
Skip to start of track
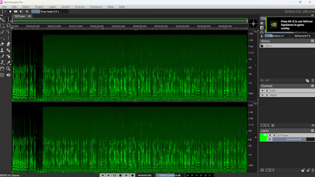point(102,175)
